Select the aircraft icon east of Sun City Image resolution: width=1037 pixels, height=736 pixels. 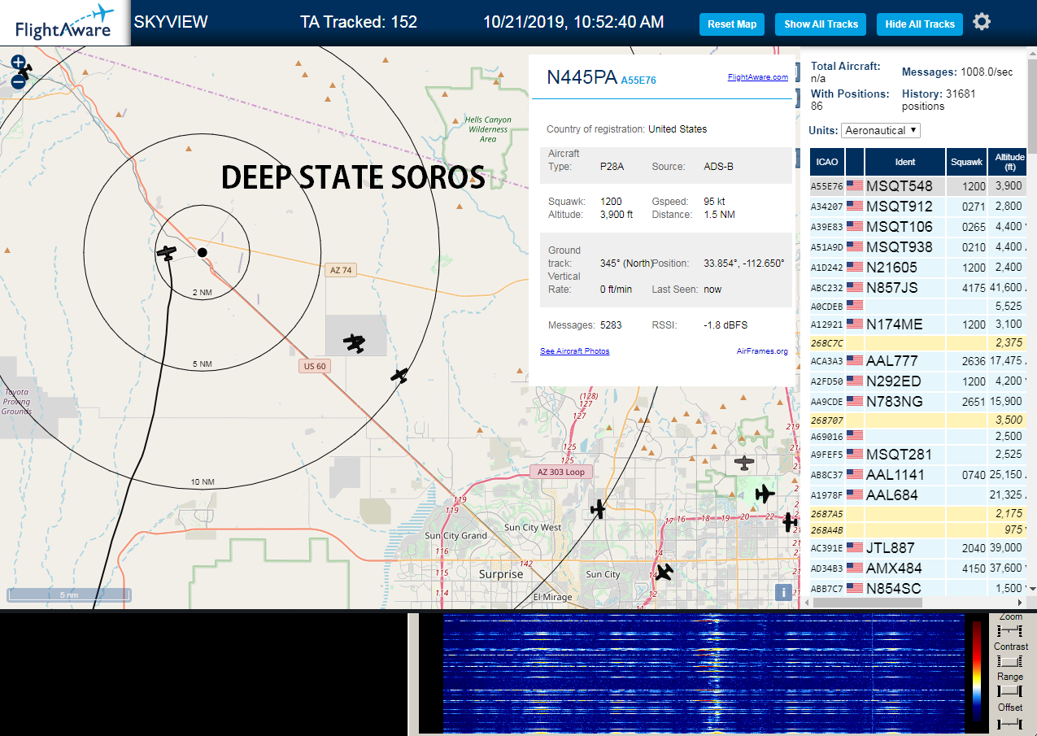pyautogui.click(x=664, y=573)
